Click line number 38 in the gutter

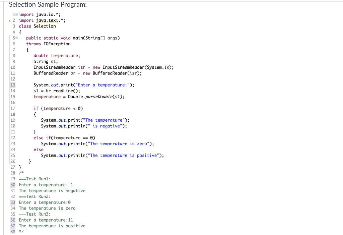pyautogui.click(x=12, y=232)
